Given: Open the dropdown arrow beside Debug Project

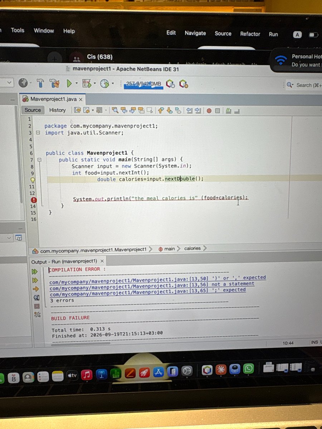Looking at the screenshot, I should click(95, 84).
